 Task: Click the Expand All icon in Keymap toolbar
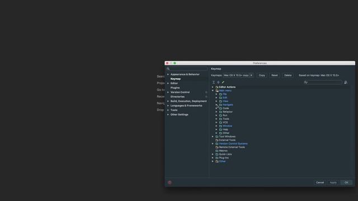coord(214,82)
